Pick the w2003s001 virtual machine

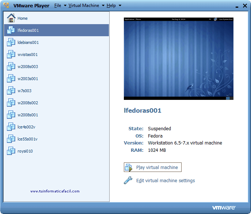(x=56, y=79)
